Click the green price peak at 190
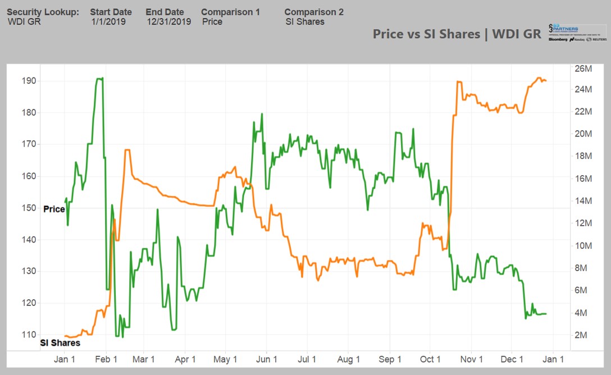This screenshot has height=375, width=611. point(99,79)
